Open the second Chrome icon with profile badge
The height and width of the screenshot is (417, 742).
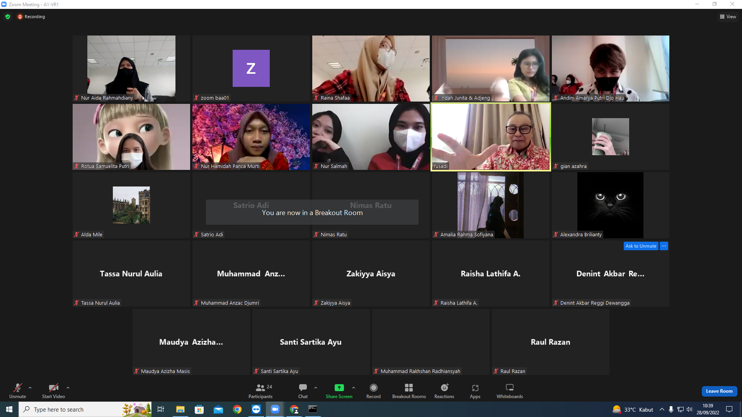(294, 409)
